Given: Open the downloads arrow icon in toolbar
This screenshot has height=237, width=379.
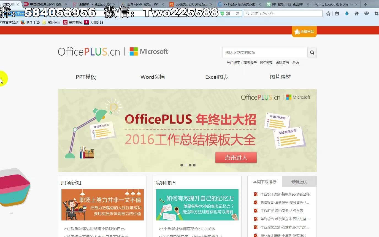Looking at the screenshot, I should tap(347, 14).
